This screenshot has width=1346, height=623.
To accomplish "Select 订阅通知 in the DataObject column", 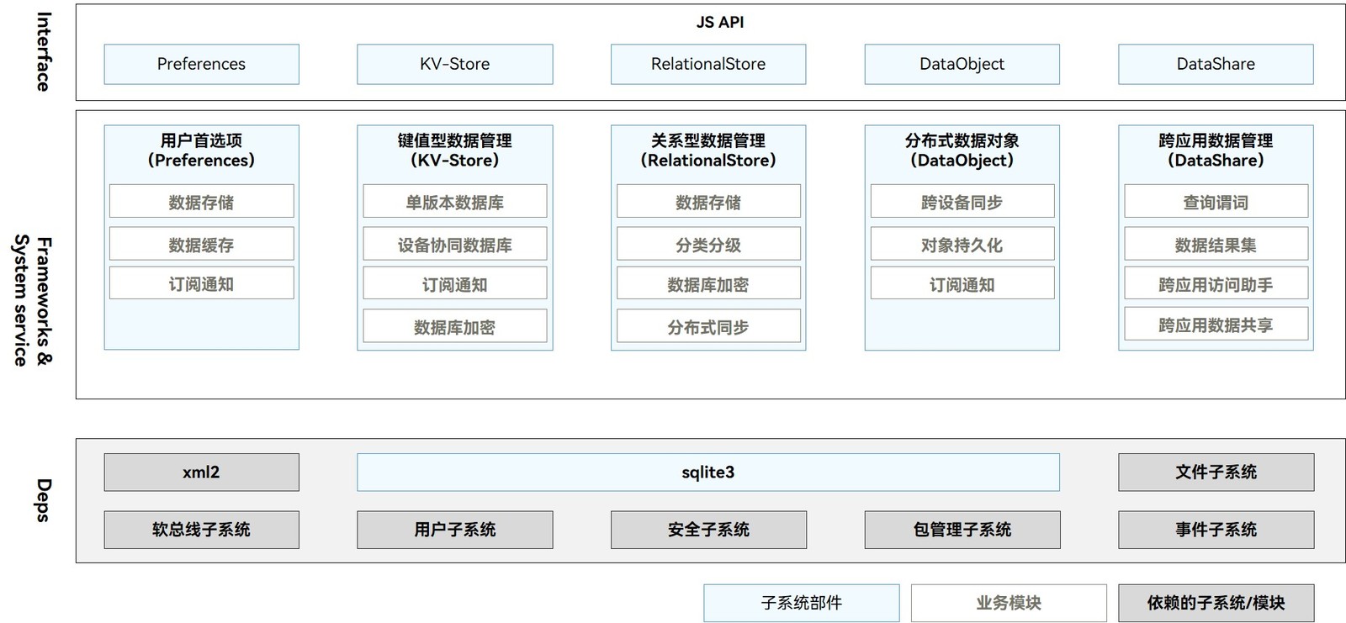I will click(x=962, y=284).
